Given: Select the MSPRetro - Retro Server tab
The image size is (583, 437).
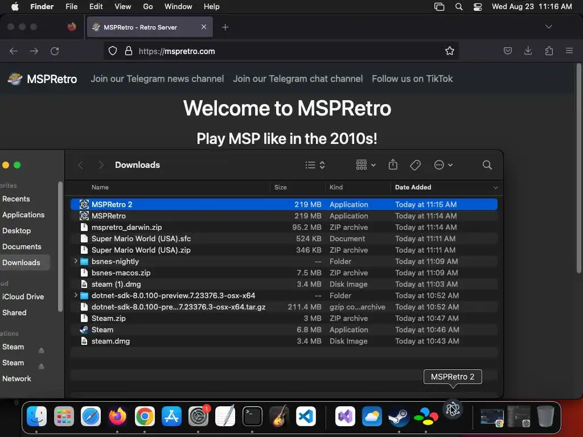Looking at the screenshot, I should point(150,27).
